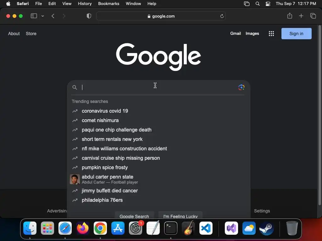The image size is (322, 241).
Task: Open Google's About page
Action: tap(14, 34)
